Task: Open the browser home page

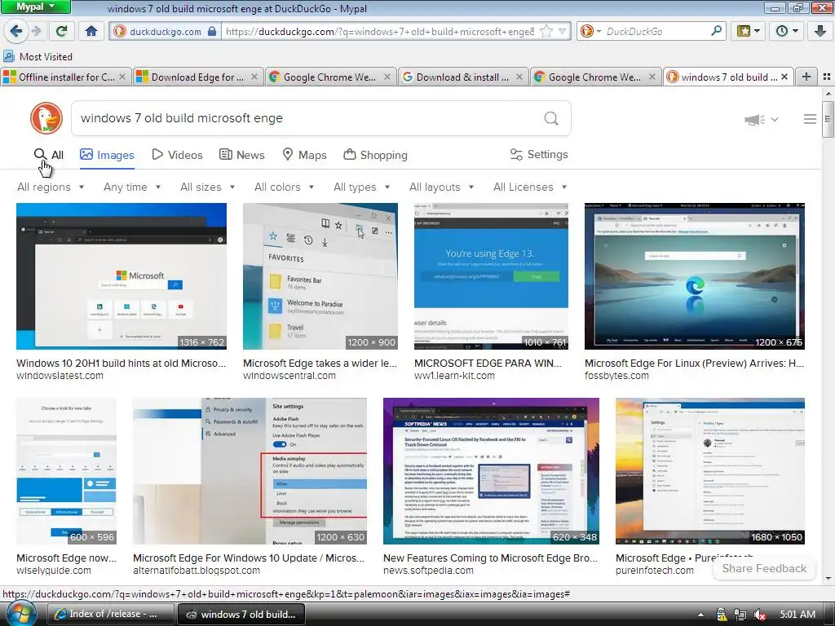Action: coord(91,31)
